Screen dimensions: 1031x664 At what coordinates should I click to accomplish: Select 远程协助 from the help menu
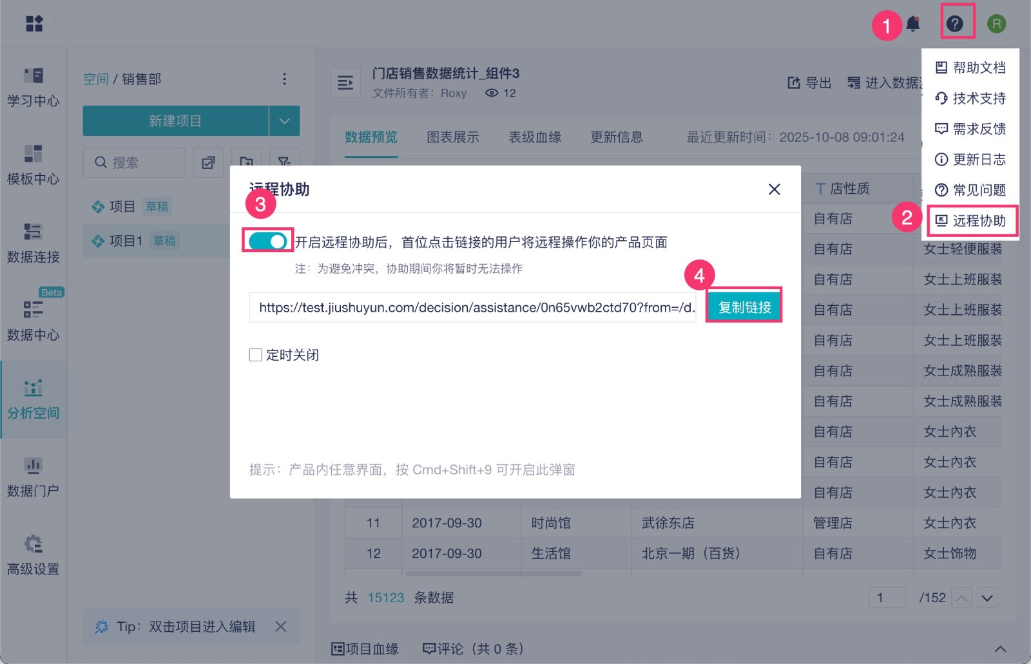(x=972, y=221)
